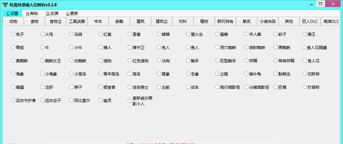Image resolution: width=343 pixels, height=144 pixels.
Task: Switch to the 食物② tab
Action: [56, 21]
